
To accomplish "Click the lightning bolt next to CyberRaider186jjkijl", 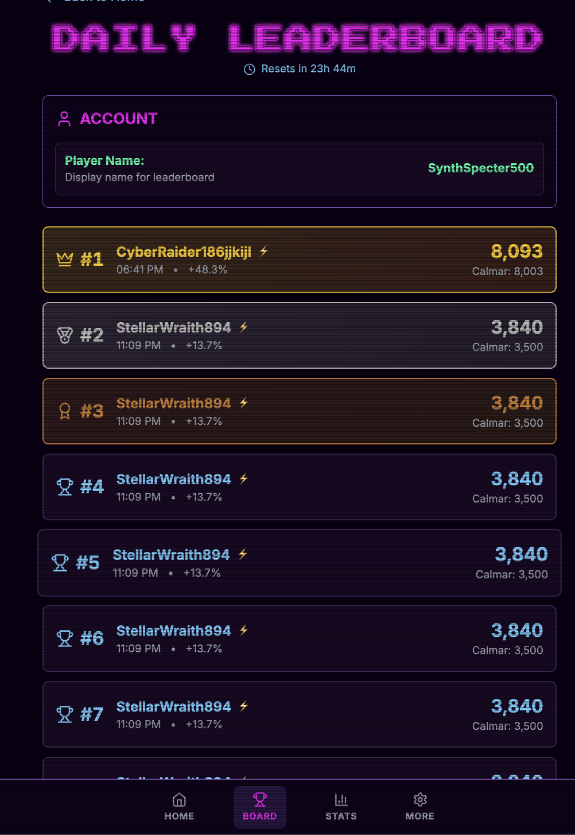I will [x=264, y=252].
